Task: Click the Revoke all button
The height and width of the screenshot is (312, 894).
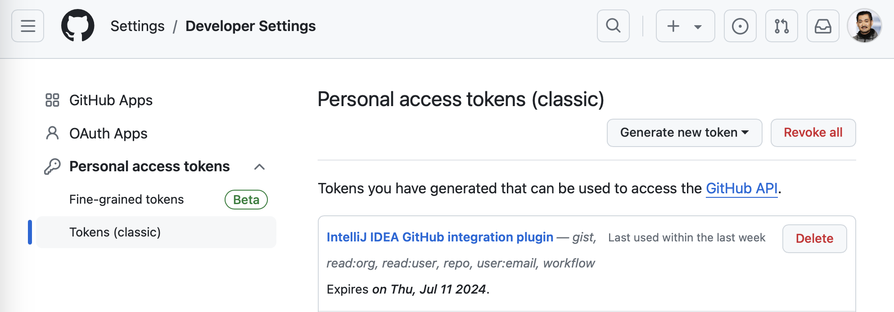Action: pyautogui.click(x=813, y=133)
